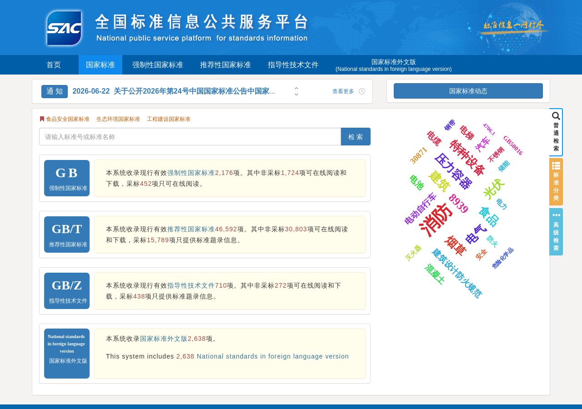Click the GB 强制性国家标准 badge
582x409 pixels.
point(67,178)
